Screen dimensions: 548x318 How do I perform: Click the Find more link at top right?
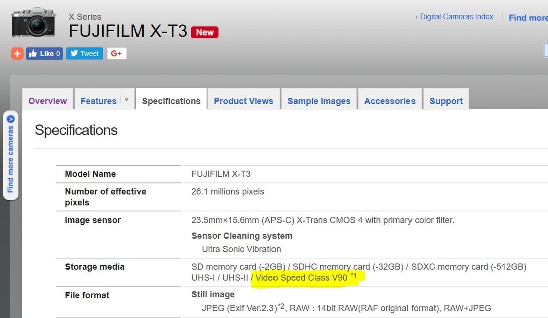click(x=527, y=18)
